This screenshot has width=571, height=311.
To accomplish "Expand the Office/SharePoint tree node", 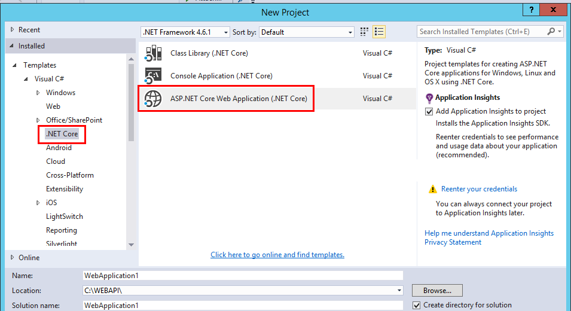I will point(38,120).
